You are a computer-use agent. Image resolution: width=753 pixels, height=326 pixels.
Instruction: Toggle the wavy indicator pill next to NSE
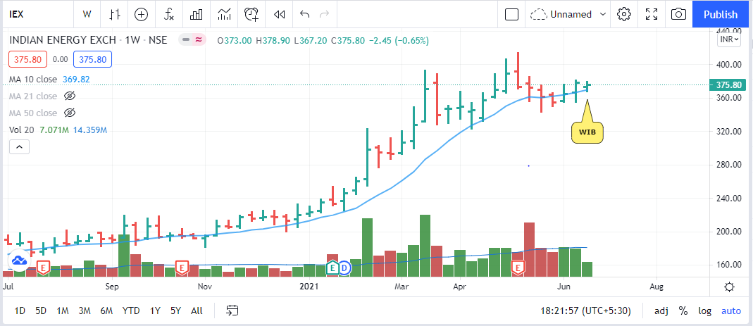(198, 40)
